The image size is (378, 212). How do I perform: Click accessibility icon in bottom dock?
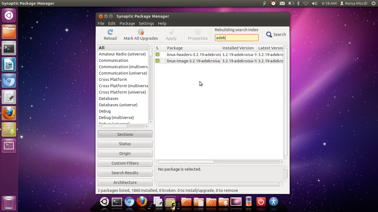point(273,202)
